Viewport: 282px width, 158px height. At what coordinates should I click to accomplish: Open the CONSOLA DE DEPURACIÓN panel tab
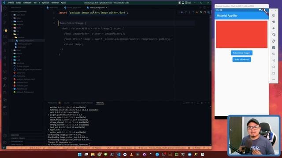tap(83, 103)
